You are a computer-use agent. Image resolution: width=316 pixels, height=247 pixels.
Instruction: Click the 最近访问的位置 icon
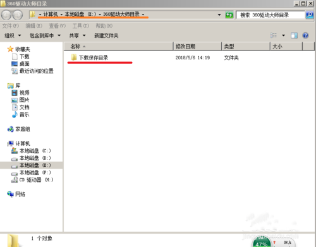15,71
